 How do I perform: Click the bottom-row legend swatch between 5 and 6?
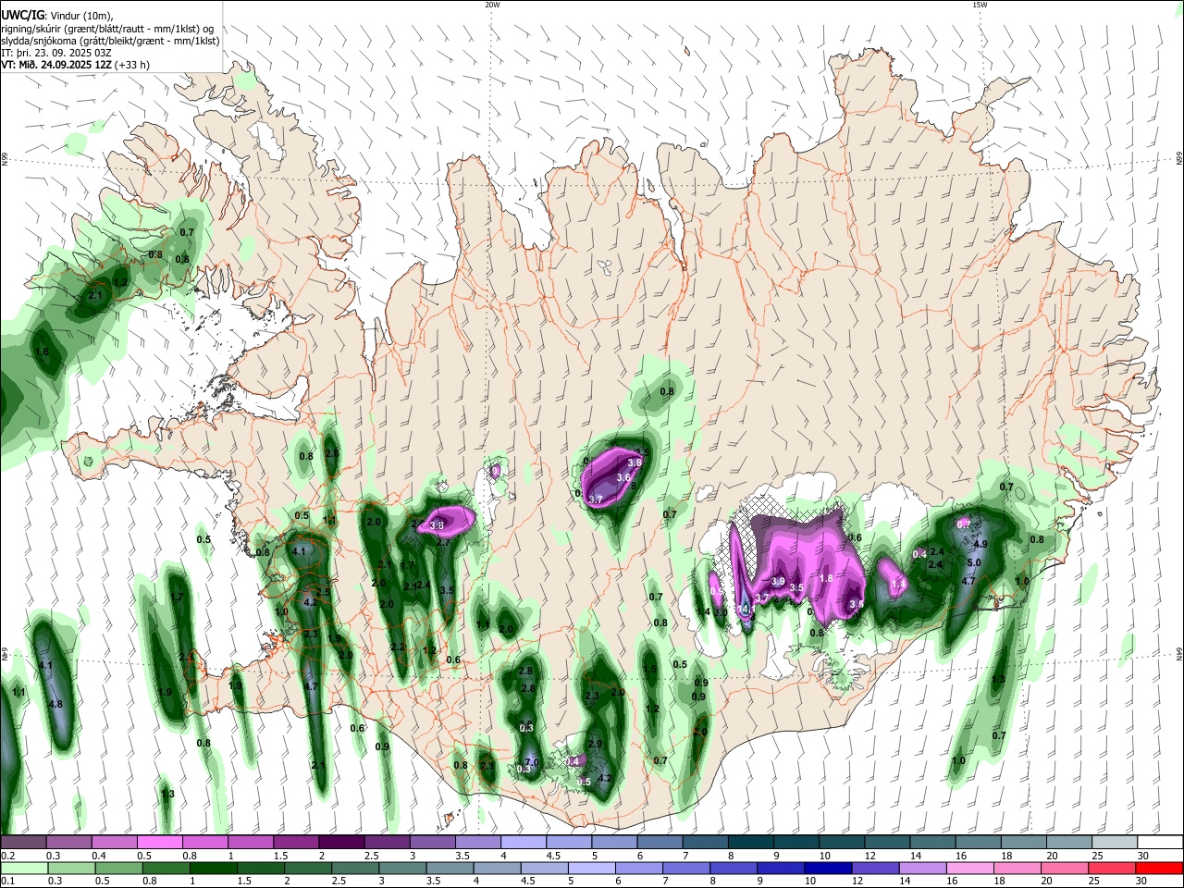point(591,868)
